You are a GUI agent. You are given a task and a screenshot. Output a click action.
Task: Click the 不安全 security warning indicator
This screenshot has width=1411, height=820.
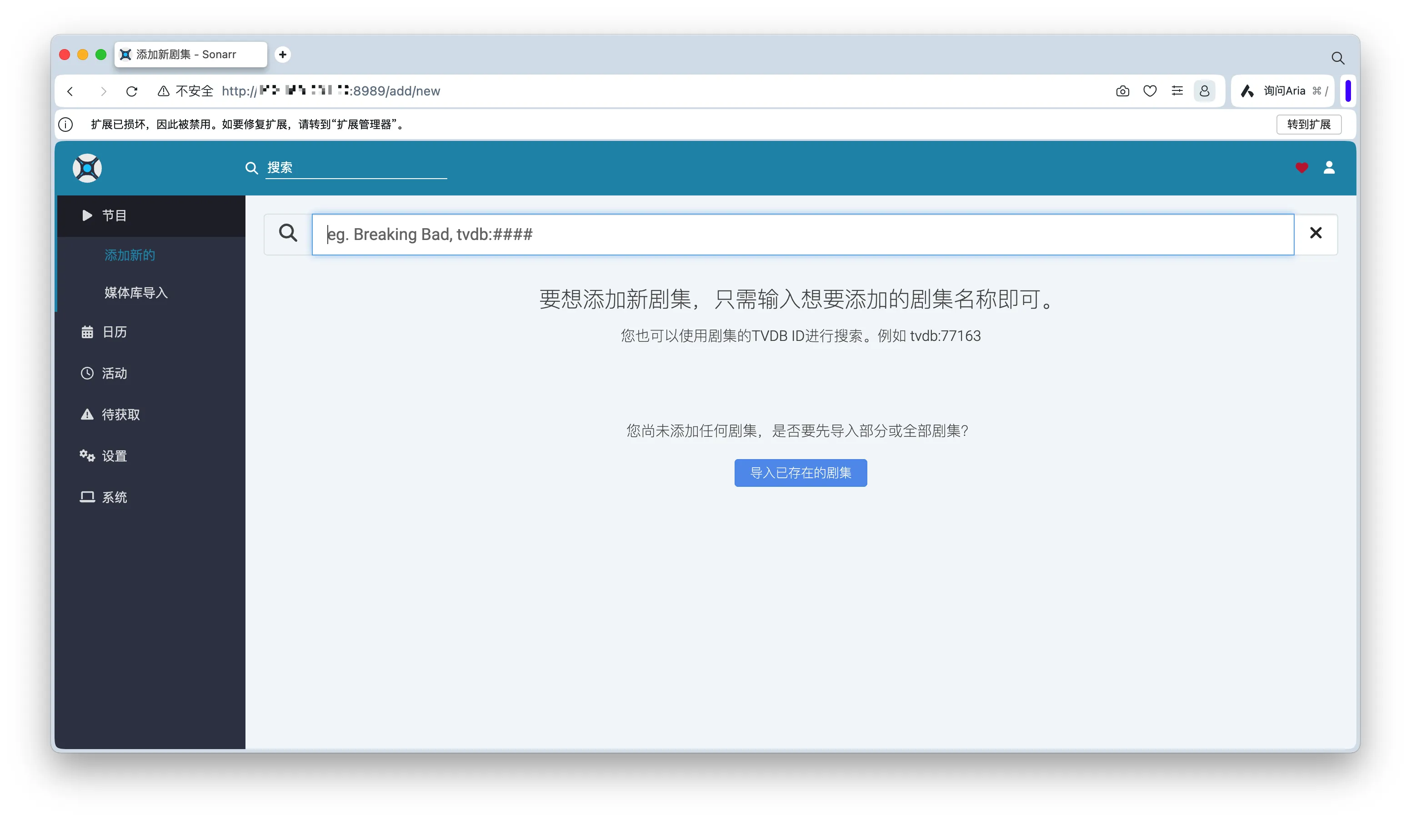(185, 91)
